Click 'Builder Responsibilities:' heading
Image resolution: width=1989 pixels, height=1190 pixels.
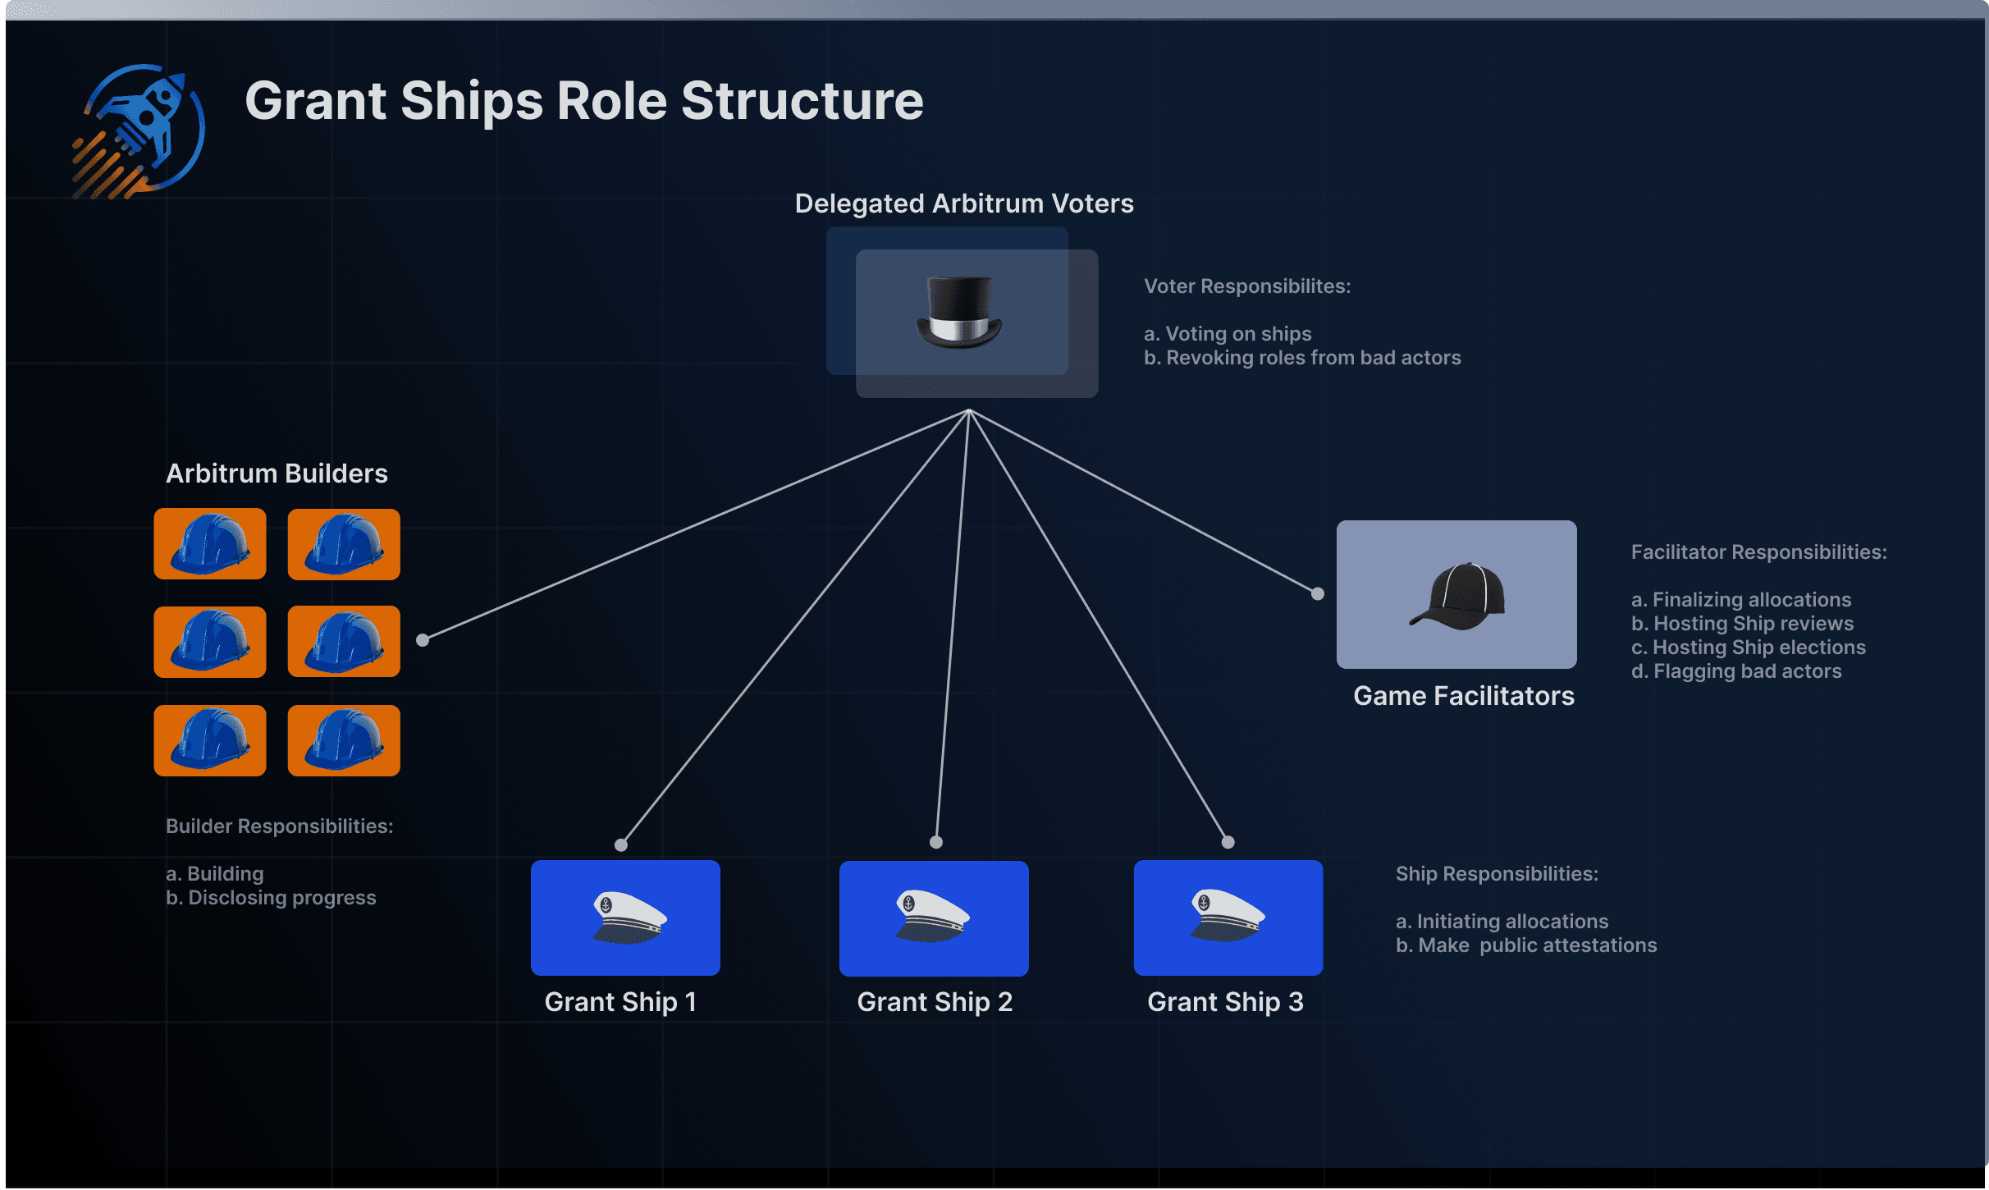click(x=280, y=826)
